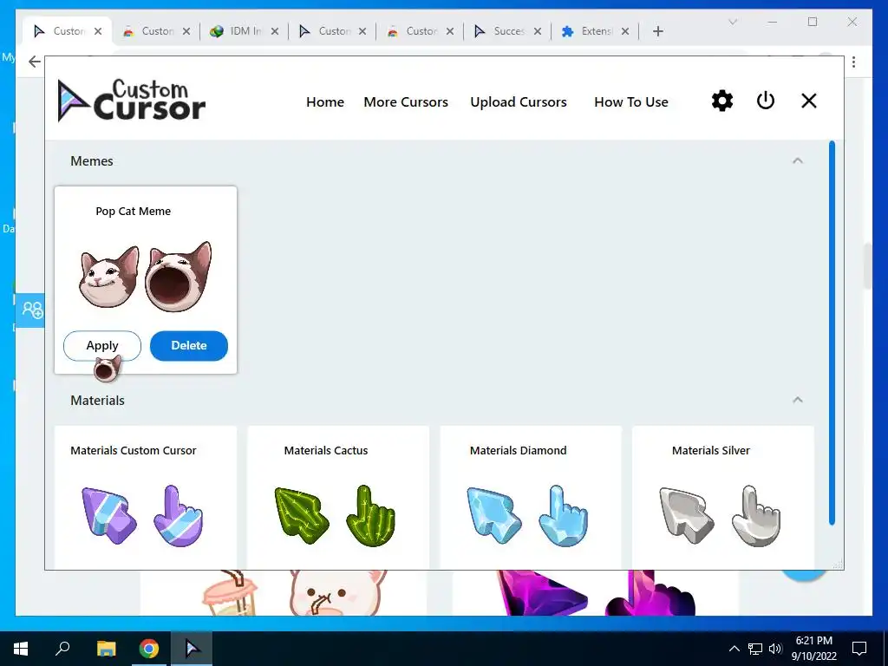
Task: Click the browser page scrollbar thumb
Action: pos(867,266)
